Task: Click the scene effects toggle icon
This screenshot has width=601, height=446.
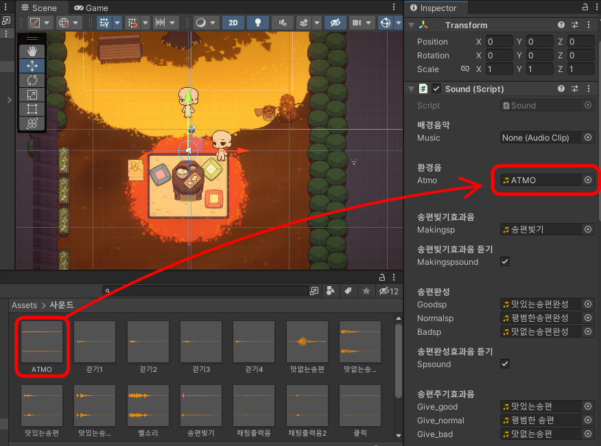Action: click(x=303, y=23)
